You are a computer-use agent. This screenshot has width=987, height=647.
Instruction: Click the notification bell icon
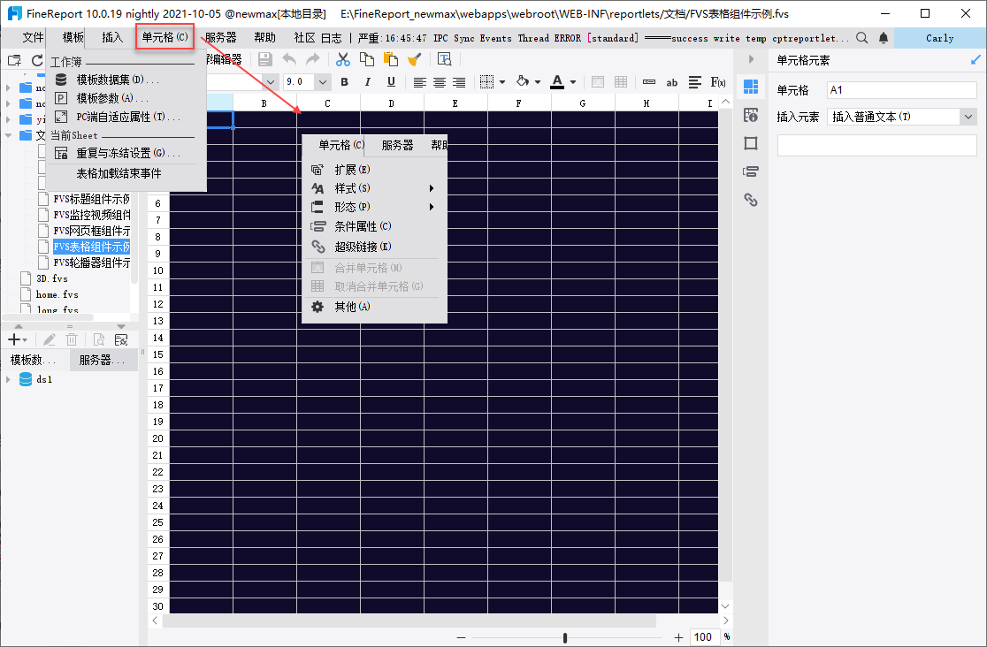click(x=883, y=38)
